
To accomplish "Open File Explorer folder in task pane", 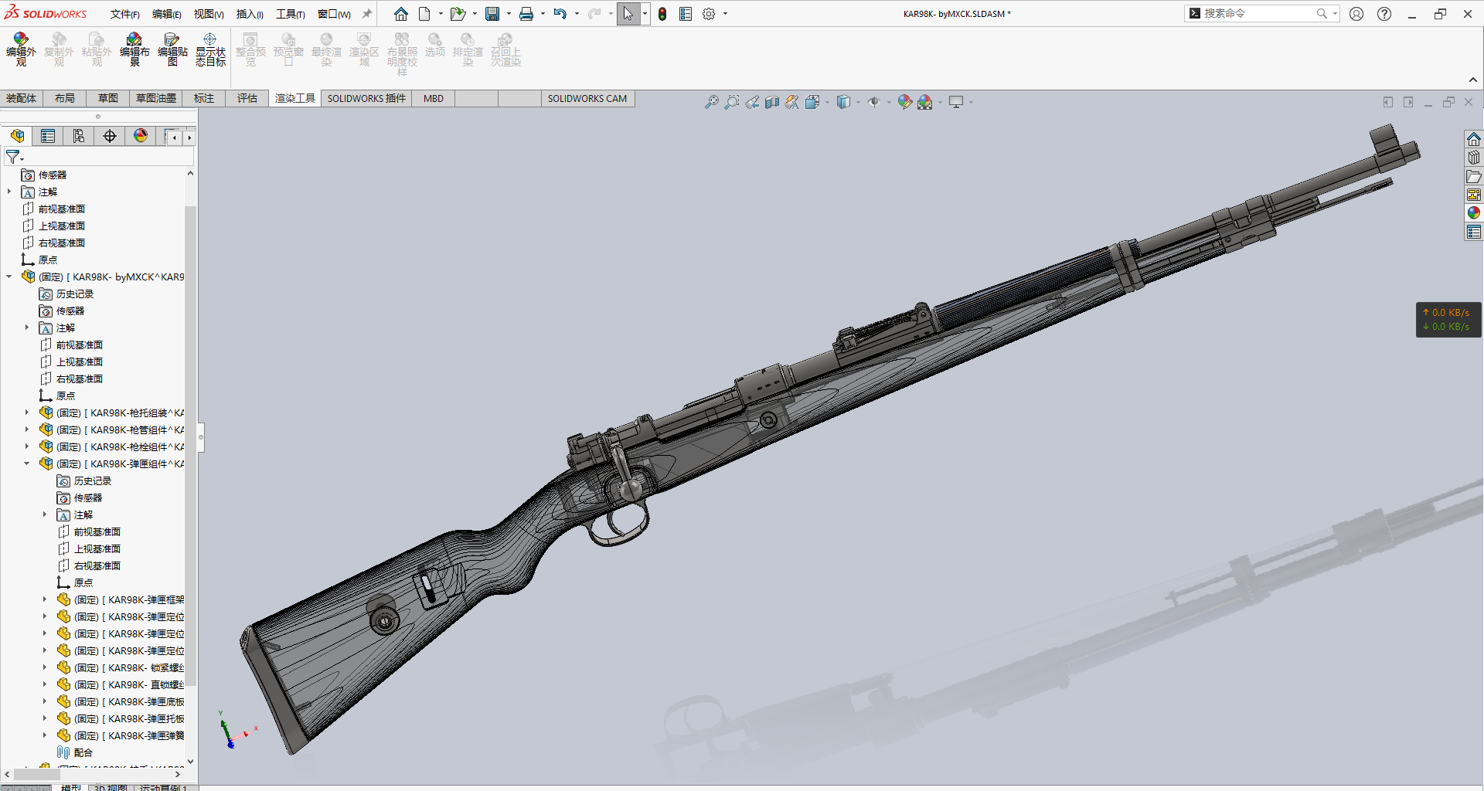I will coord(1474,176).
